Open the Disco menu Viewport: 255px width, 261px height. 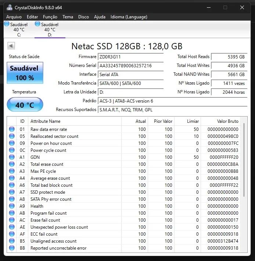click(x=83, y=17)
